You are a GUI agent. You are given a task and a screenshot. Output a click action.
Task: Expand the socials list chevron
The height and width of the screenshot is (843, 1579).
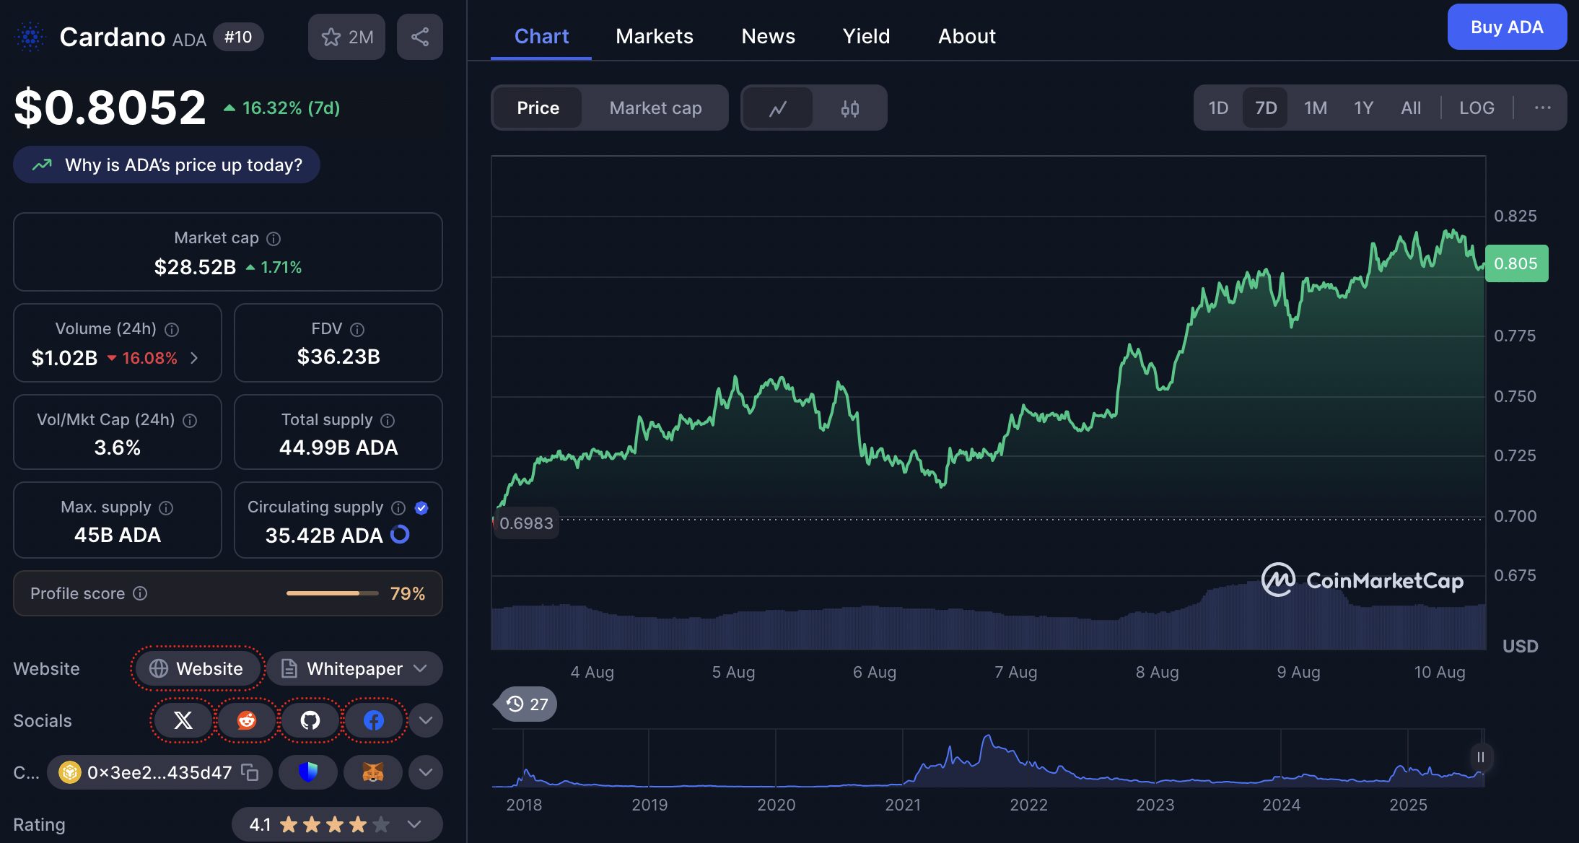425,720
